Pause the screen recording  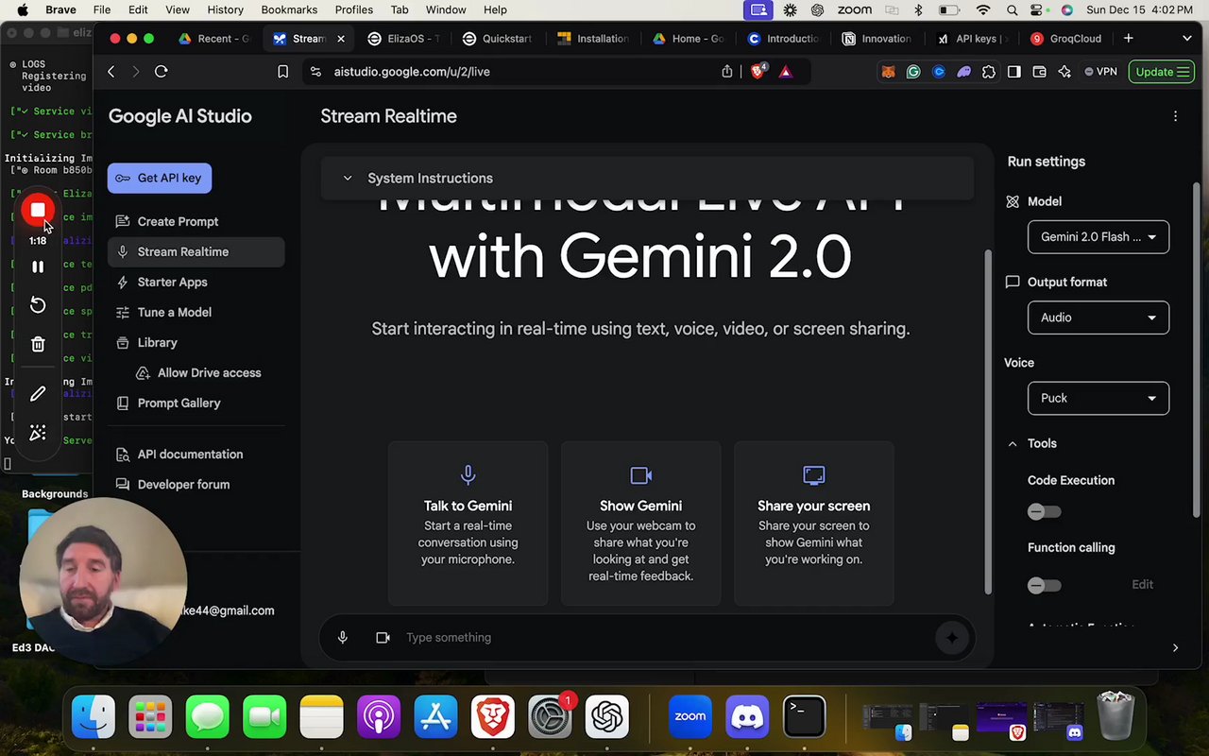[x=38, y=266]
